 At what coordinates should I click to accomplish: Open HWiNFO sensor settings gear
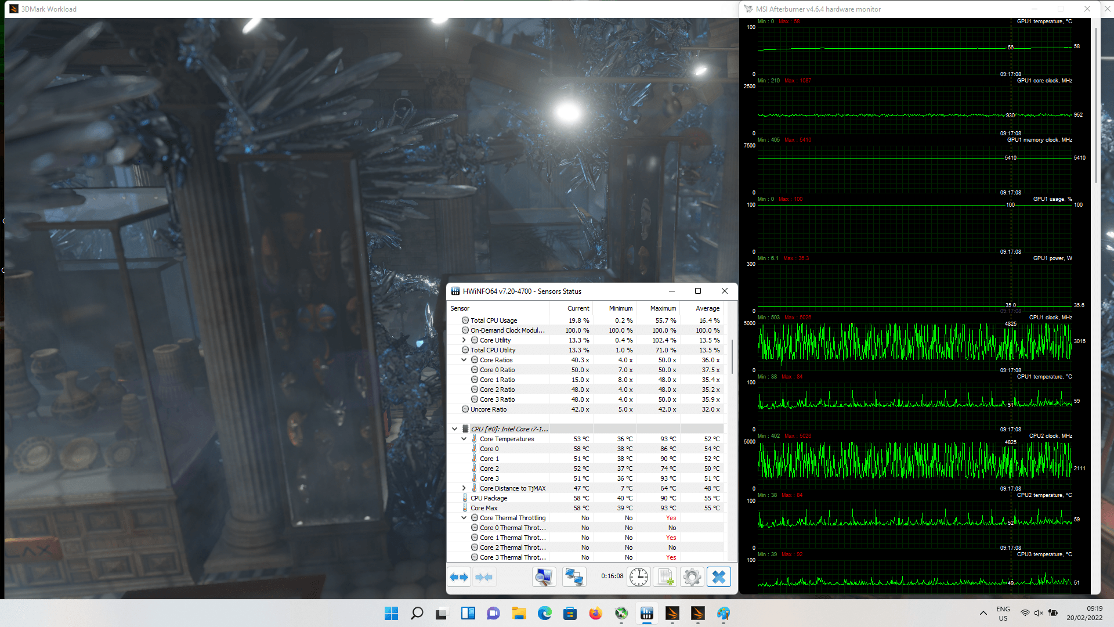[x=692, y=577]
